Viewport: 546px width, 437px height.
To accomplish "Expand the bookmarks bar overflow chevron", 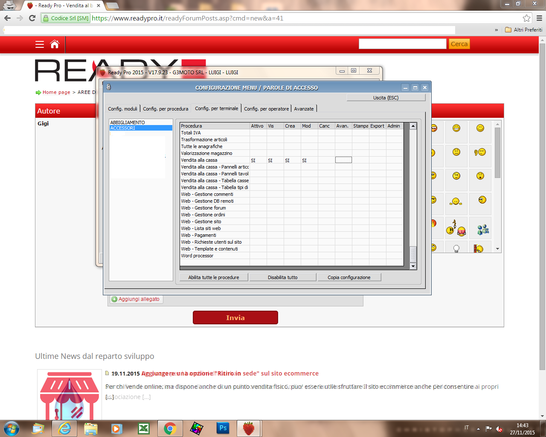I will [x=496, y=30].
